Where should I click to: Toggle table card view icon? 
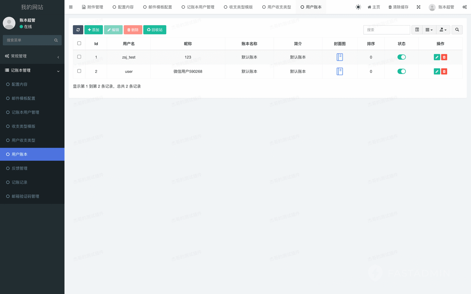[417, 30]
